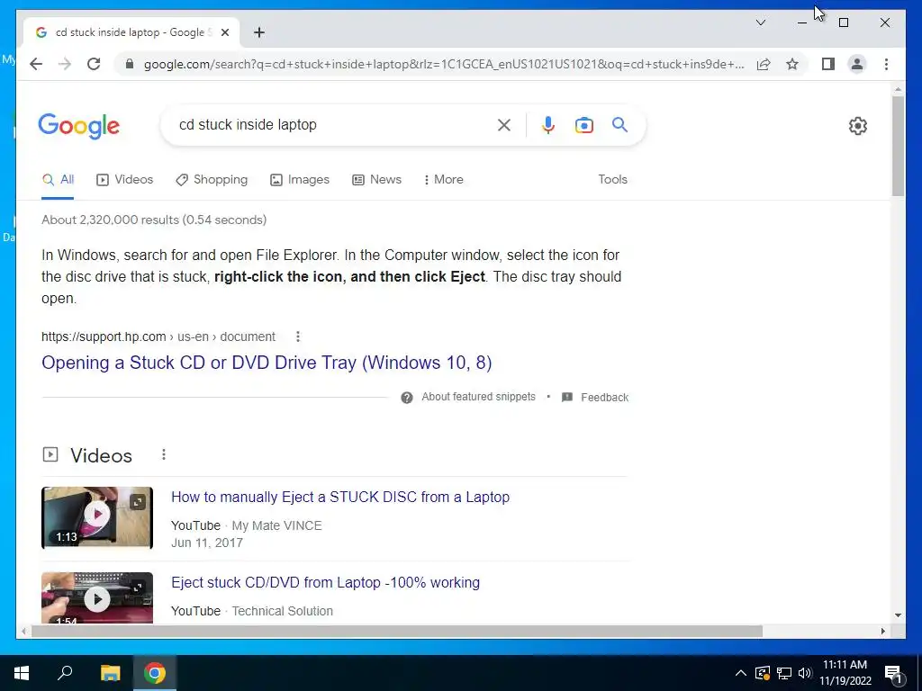
Task: Click the vertical scrollbar thumb
Action: [898, 146]
